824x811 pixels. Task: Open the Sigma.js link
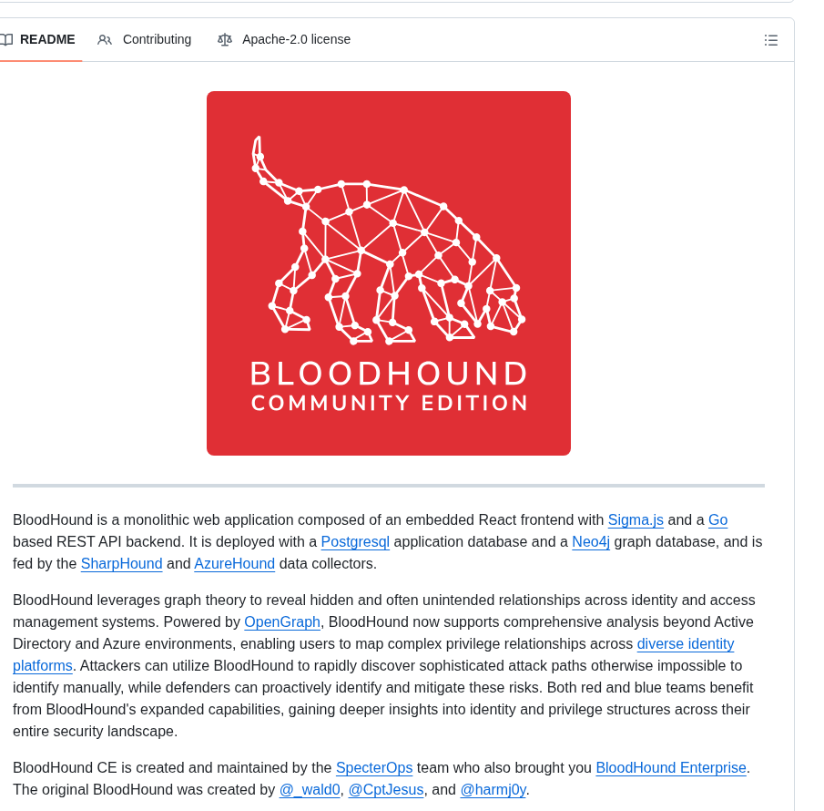point(636,520)
